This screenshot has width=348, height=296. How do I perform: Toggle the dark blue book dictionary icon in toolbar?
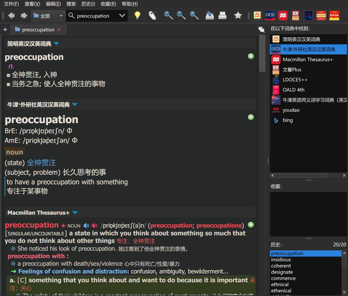point(308,16)
